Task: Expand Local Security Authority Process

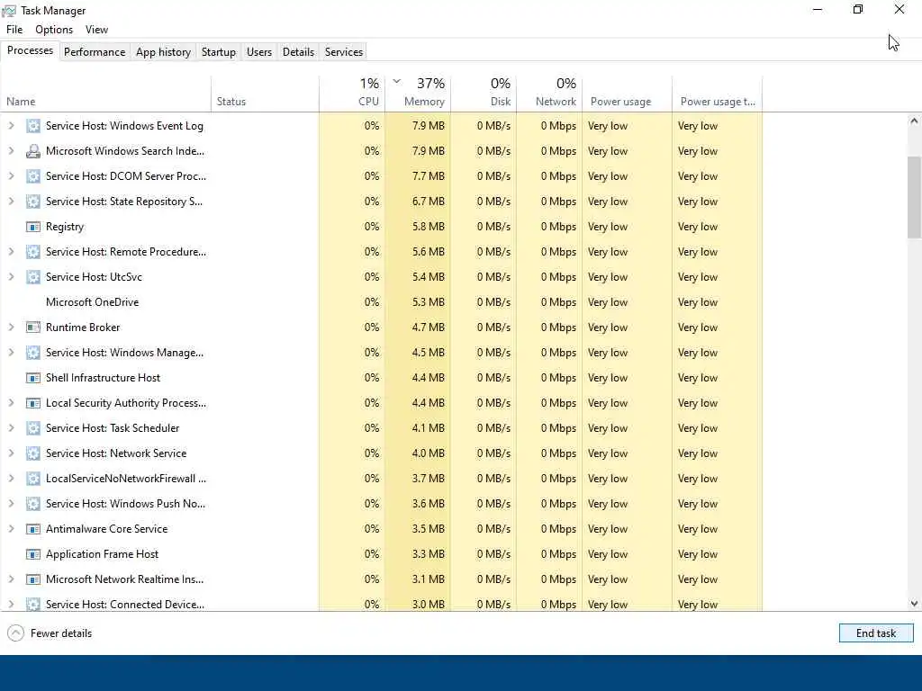Action: (11, 403)
